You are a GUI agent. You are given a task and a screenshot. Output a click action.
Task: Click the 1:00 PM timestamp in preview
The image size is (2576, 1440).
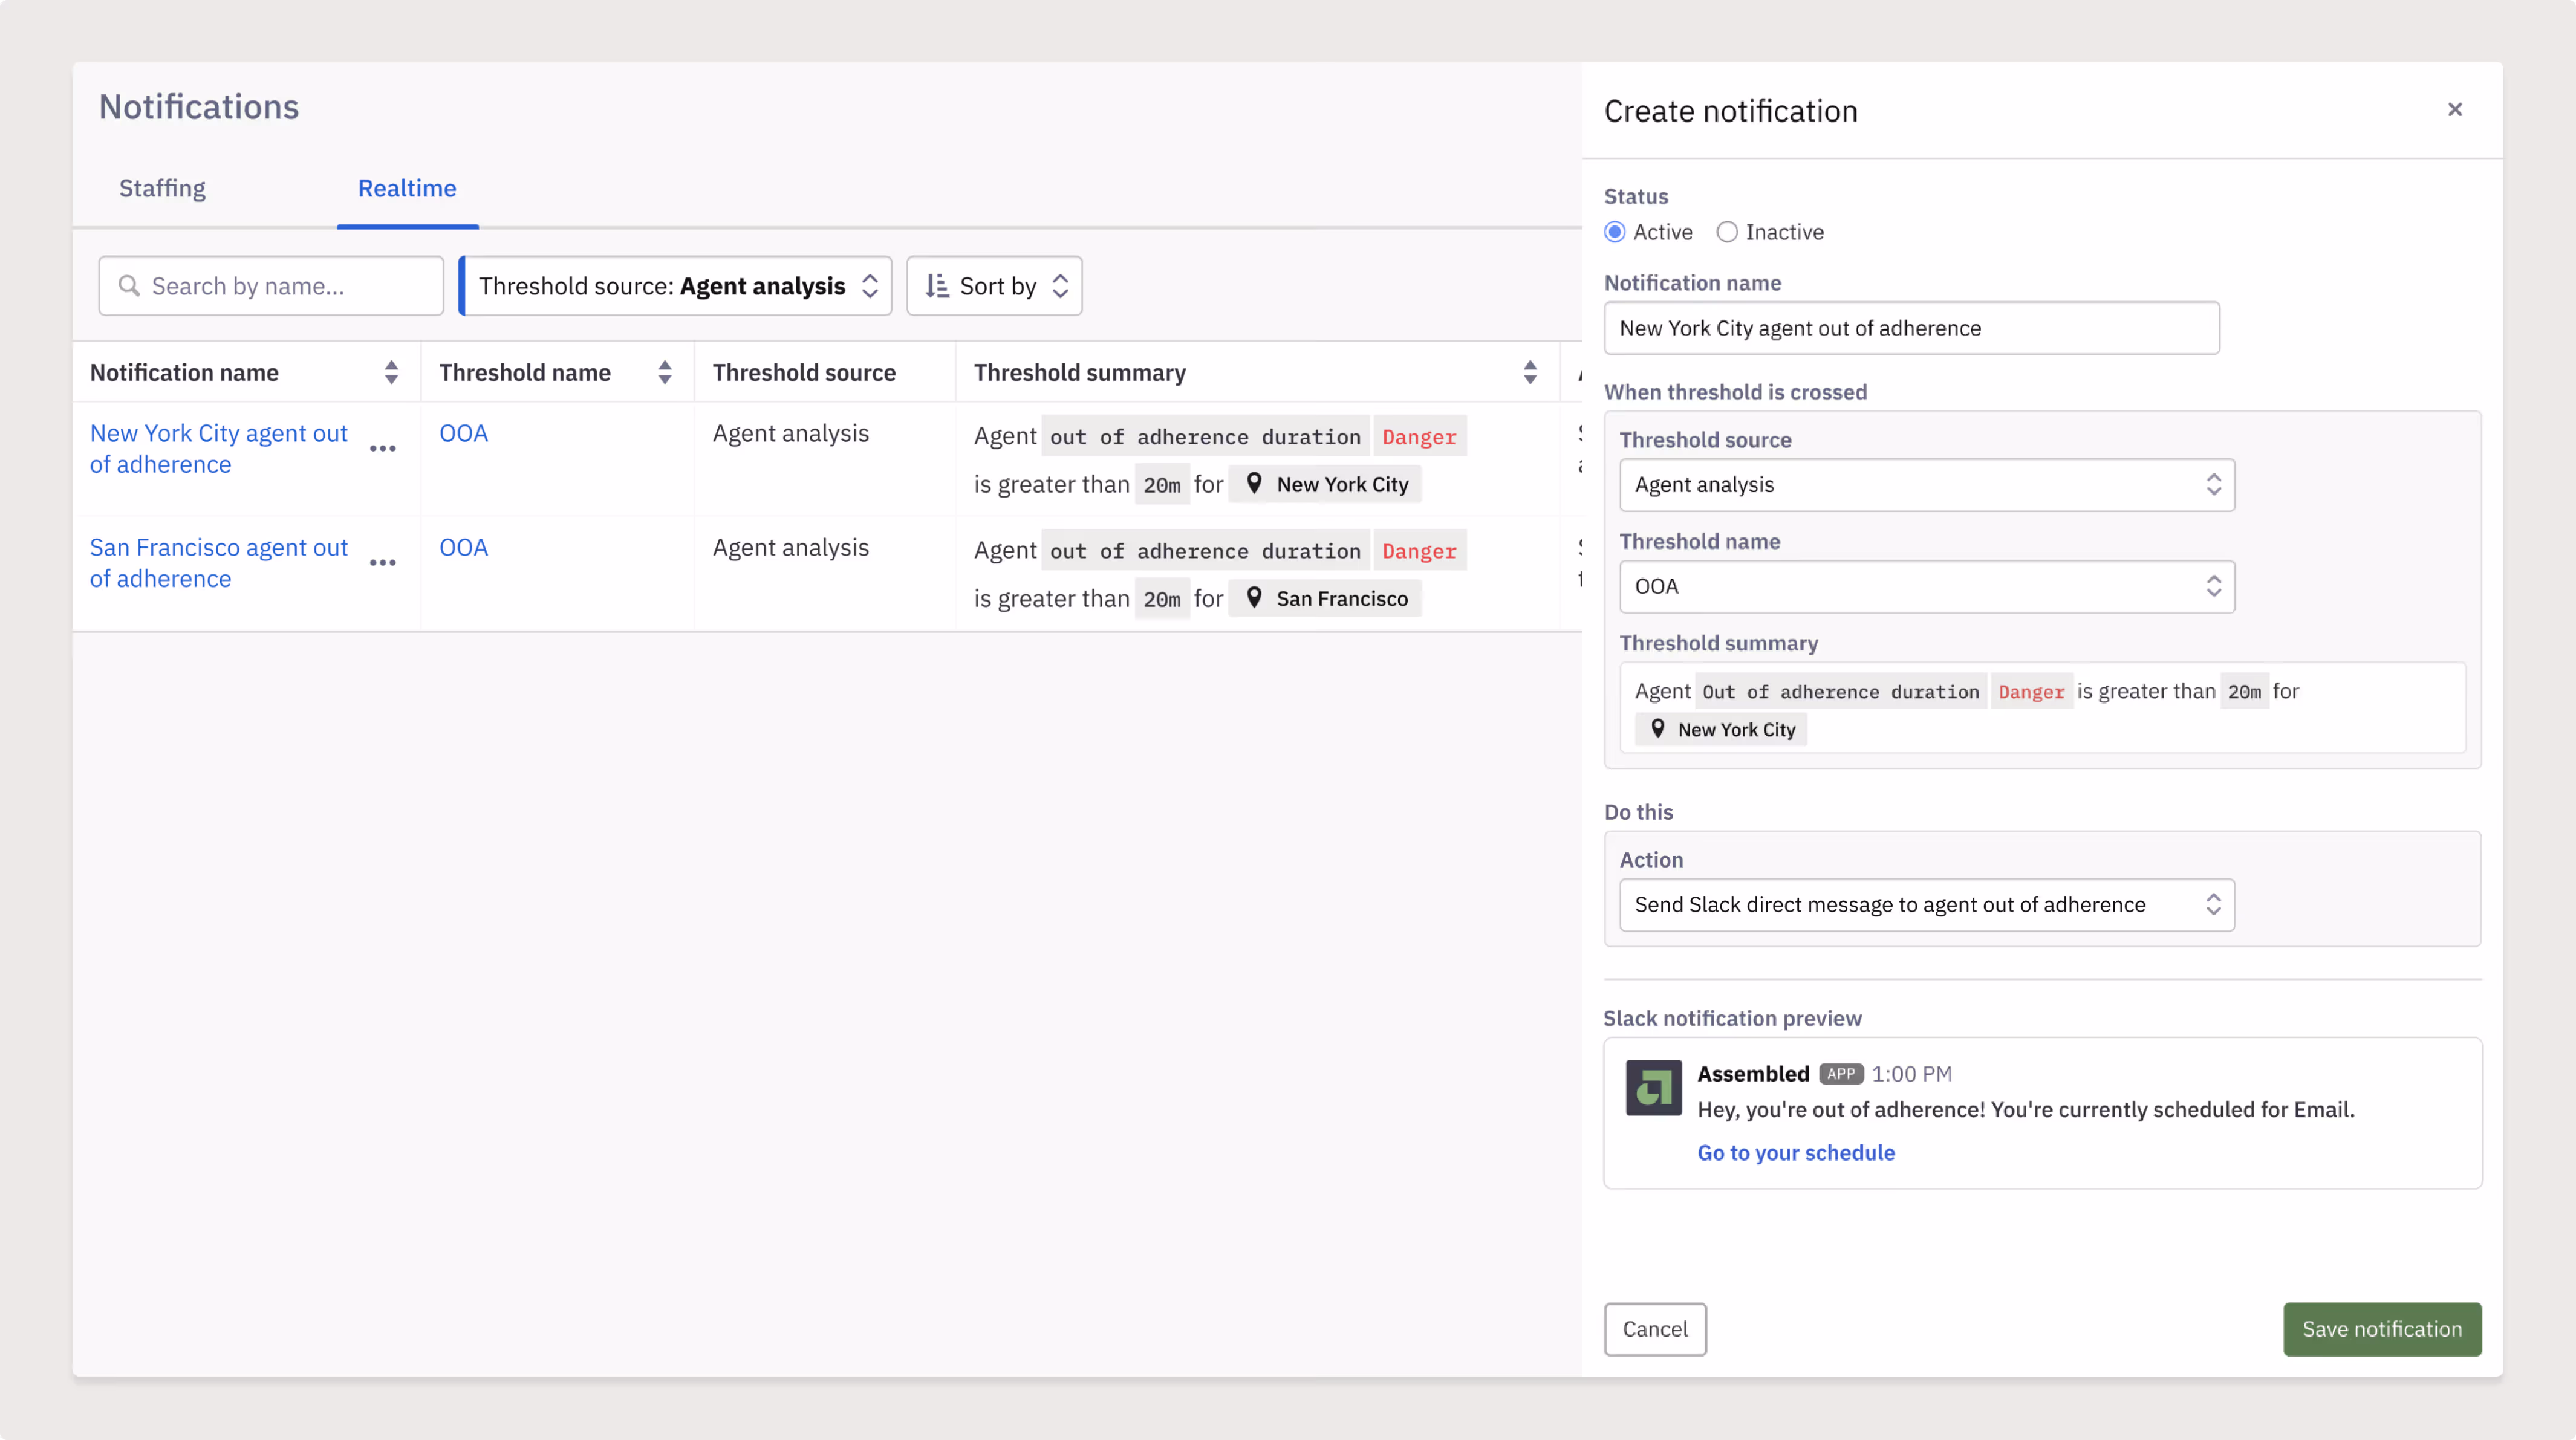(x=1911, y=1074)
